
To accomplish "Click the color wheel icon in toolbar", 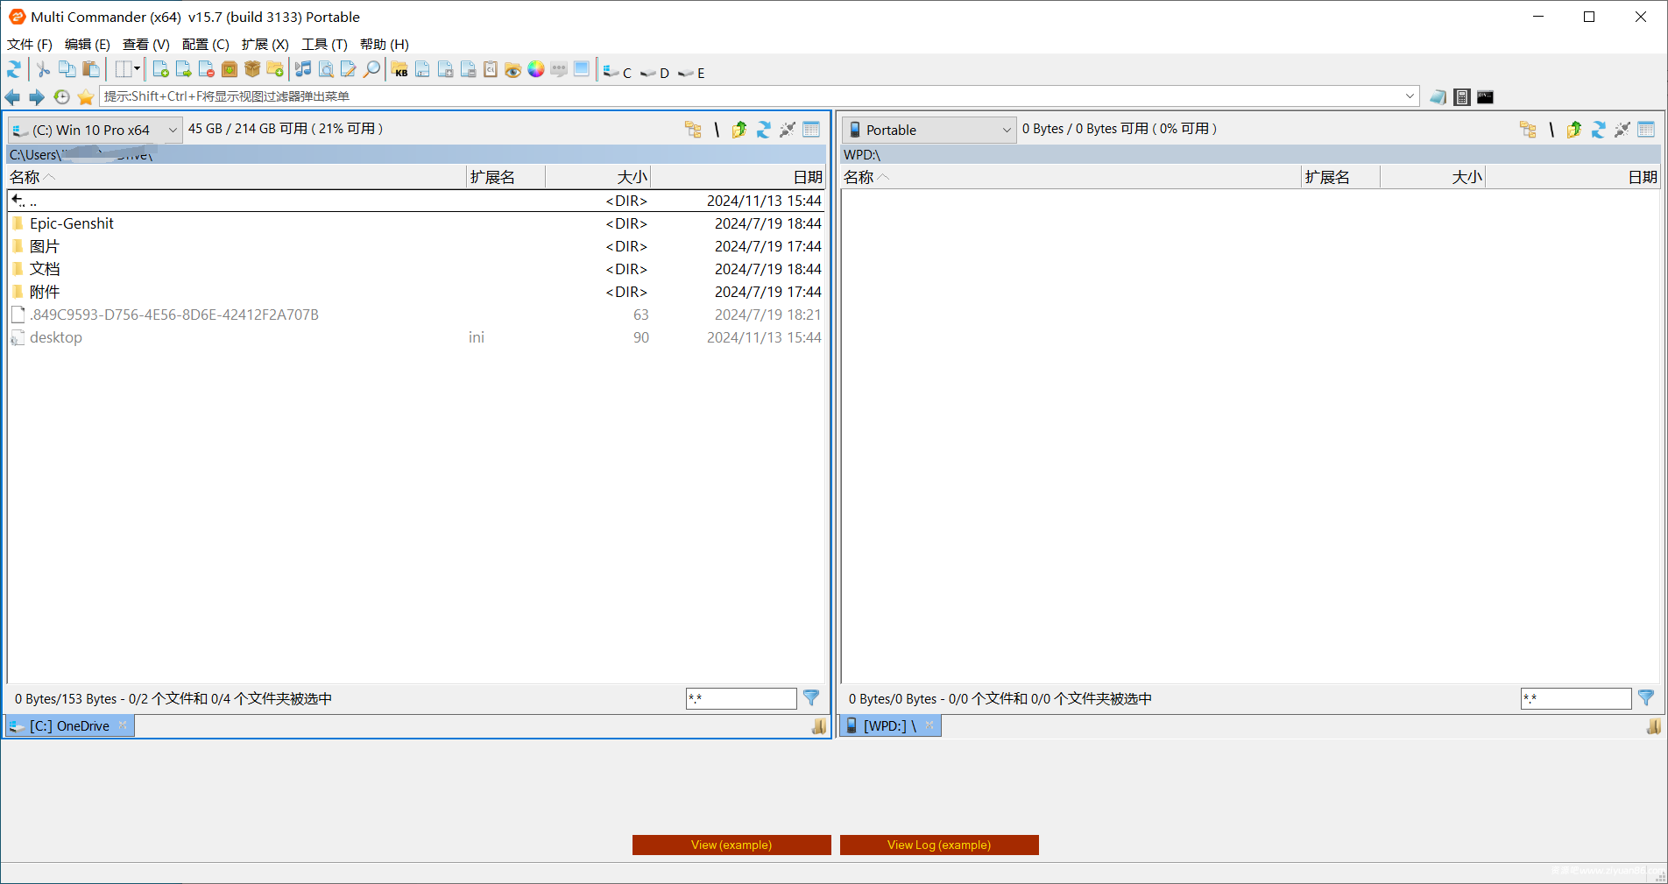I will pyautogui.click(x=536, y=69).
